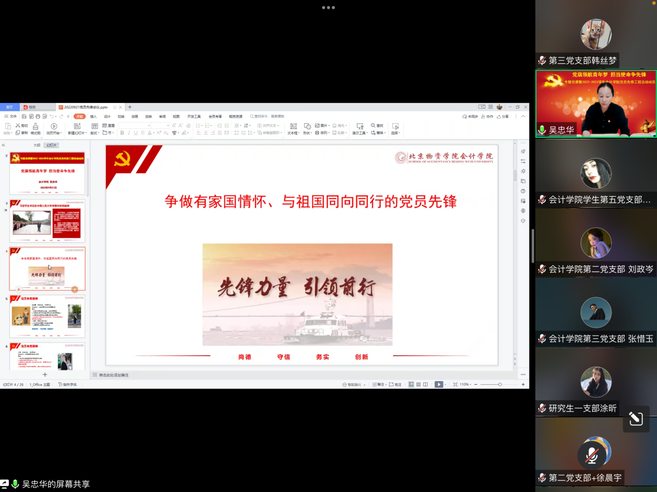Select slide 5 thumbnail in slide panel
This screenshot has height=492, width=657.
[x=47, y=316]
